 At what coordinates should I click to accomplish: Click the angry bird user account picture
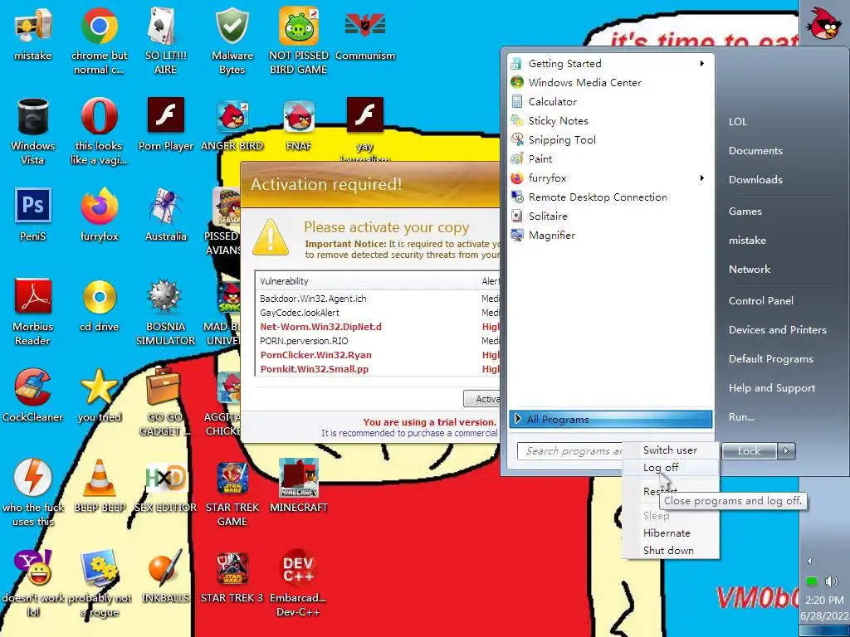823,22
